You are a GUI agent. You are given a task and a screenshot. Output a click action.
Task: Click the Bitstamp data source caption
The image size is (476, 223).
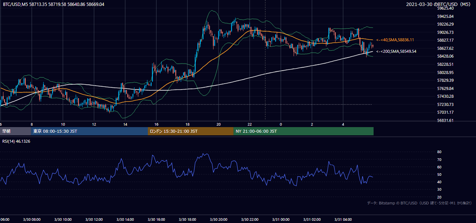coord(419,203)
